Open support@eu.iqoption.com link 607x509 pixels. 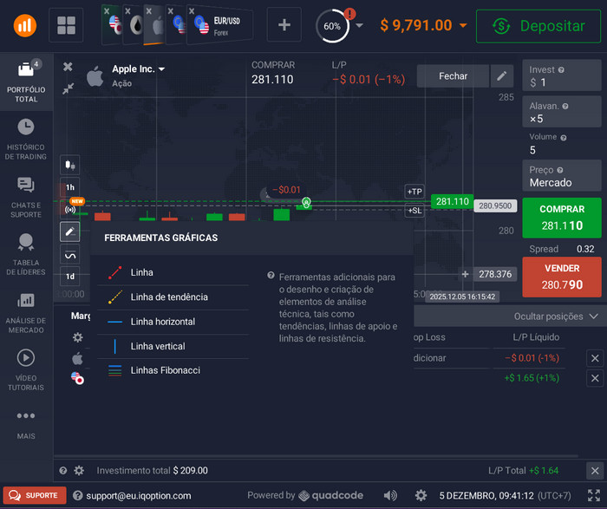(x=139, y=496)
